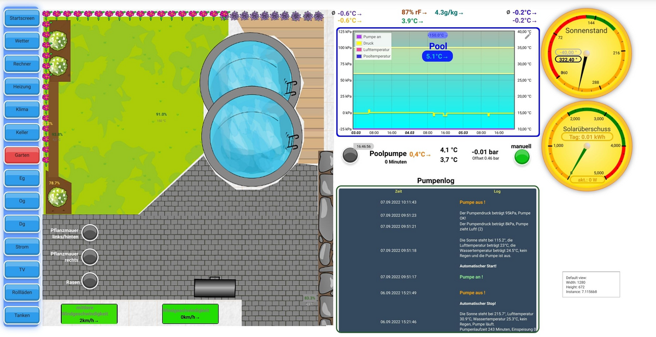The image size is (656, 337).
Task: Click the ladder on the lower pool
Action: coord(293,142)
